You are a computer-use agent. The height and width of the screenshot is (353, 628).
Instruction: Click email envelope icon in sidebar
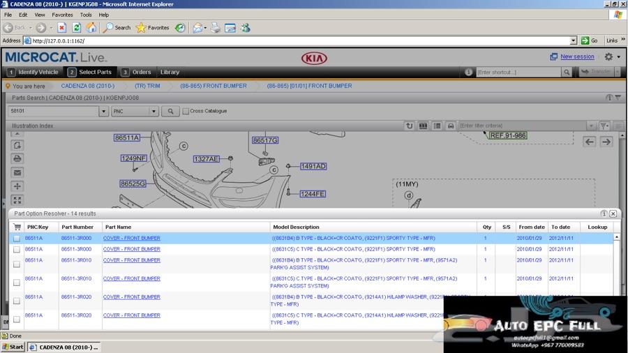17,172
